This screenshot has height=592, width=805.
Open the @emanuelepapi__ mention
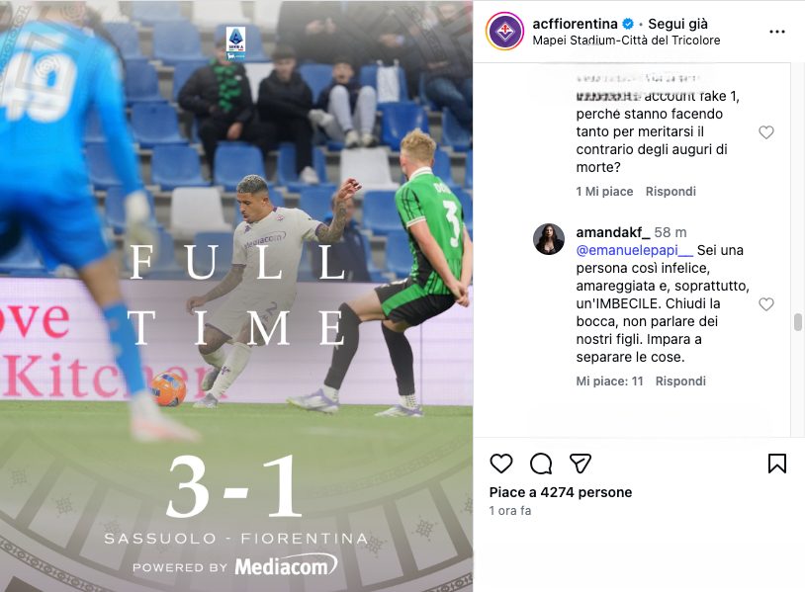click(x=634, y=250)
